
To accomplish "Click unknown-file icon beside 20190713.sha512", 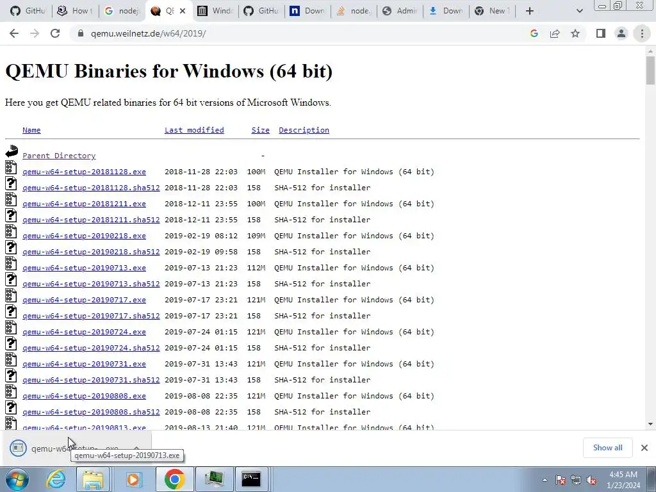I will click(11, 279).
